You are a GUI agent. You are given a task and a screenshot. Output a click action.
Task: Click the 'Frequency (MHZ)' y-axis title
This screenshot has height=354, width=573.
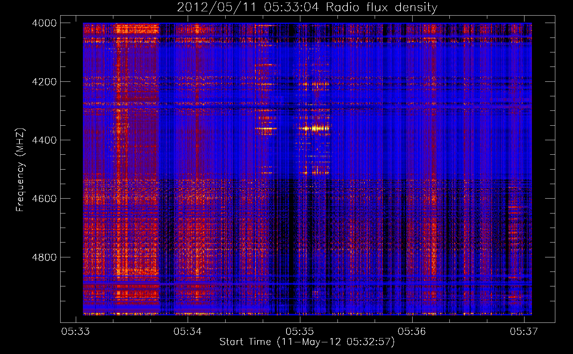click(20, 170)
